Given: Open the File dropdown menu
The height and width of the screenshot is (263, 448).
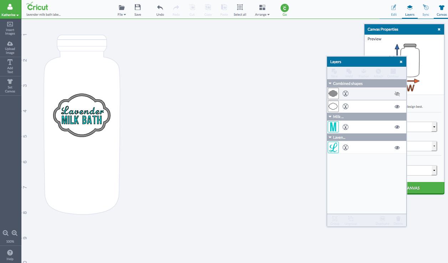Looking at the screenshot, I should [x=122, y=10].
